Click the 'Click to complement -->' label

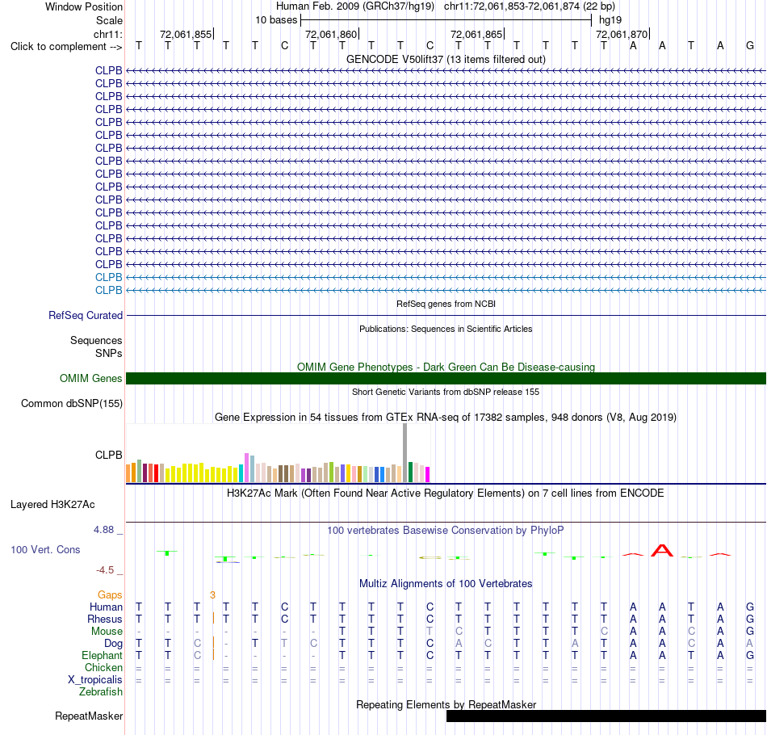(x=66, y=47)
